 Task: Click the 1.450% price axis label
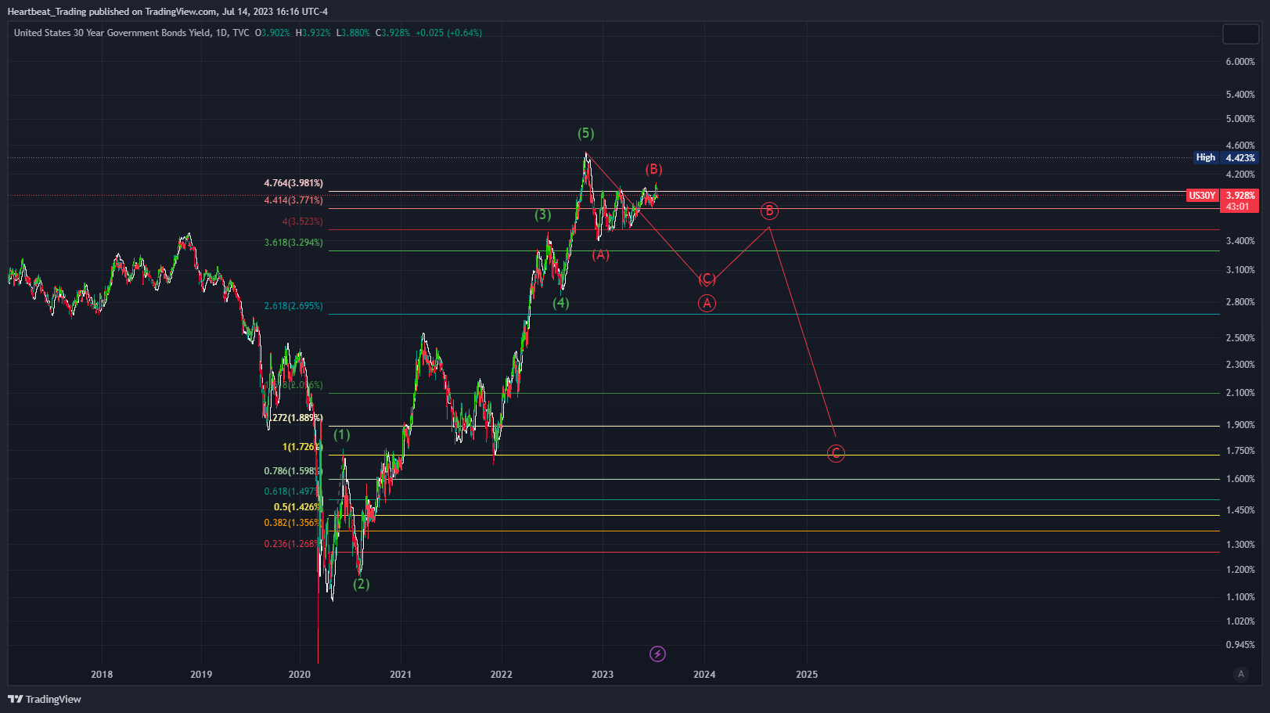(1240, 510)
